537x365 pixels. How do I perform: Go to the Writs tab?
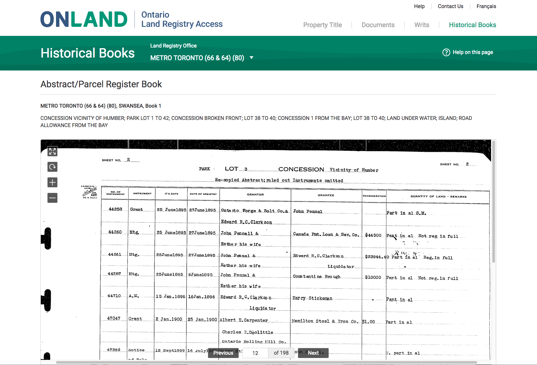pos(422,25)
